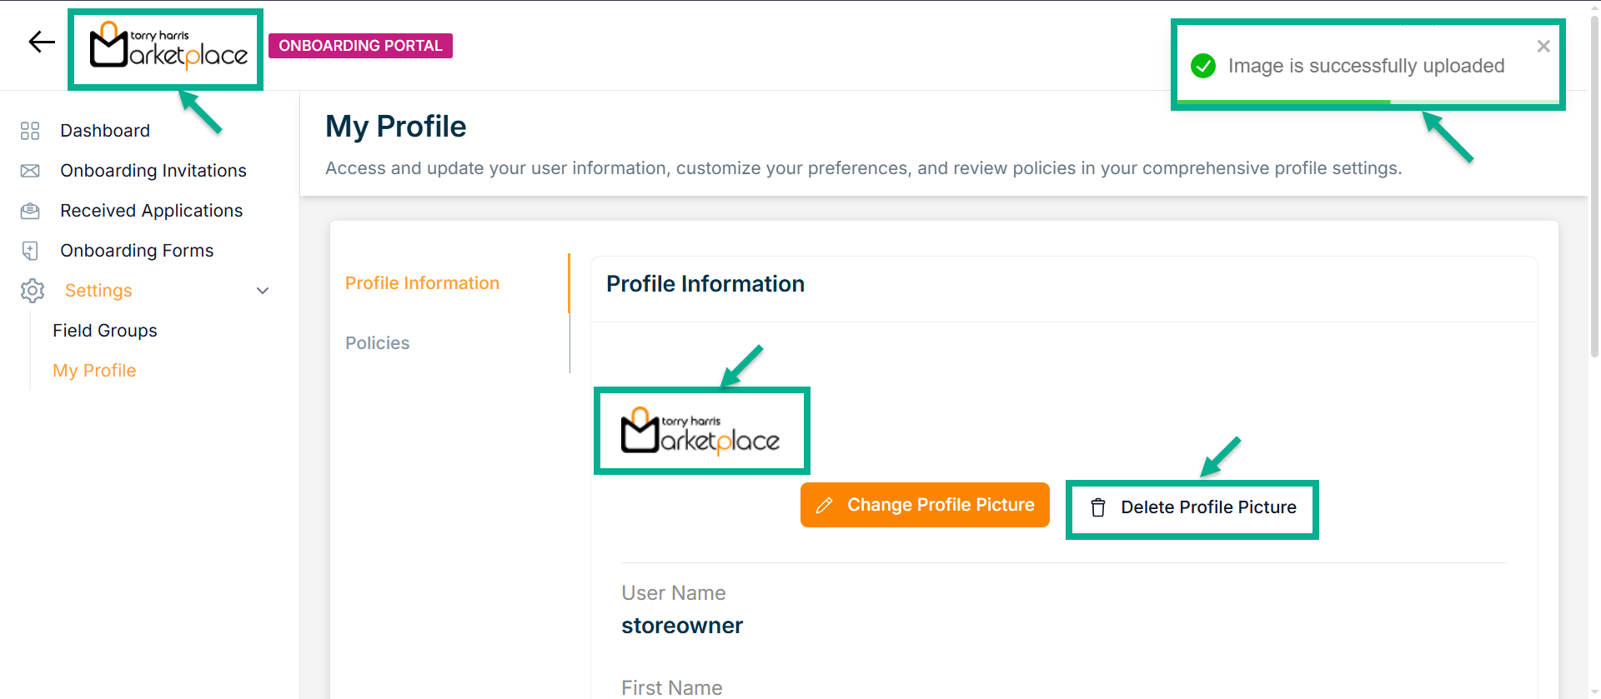Click the back arrow icon

tap(41, 42)
